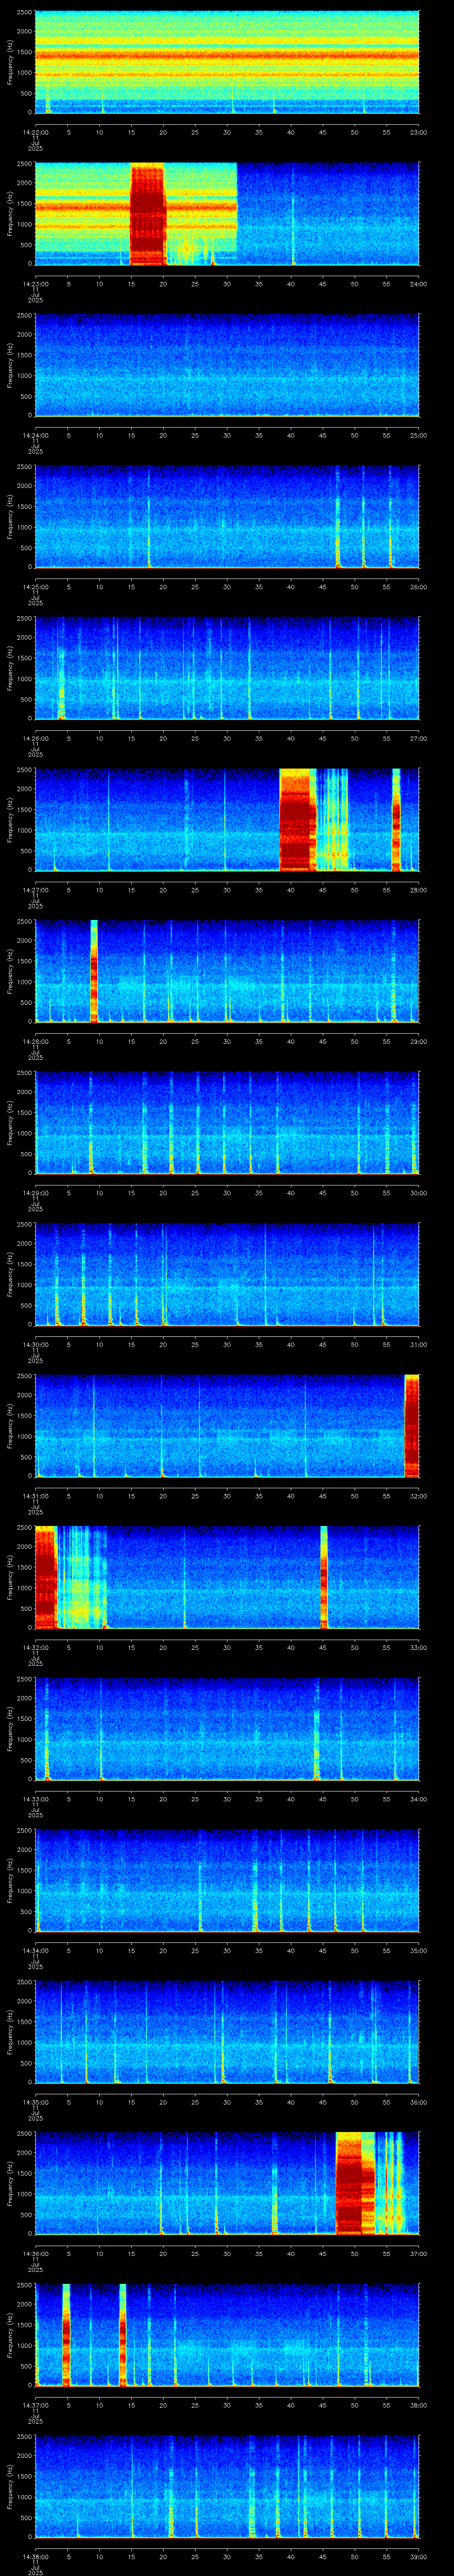Click the '29:00' end time label
This screenshot has height=2576, width=454.
[x=418, y=1041]
